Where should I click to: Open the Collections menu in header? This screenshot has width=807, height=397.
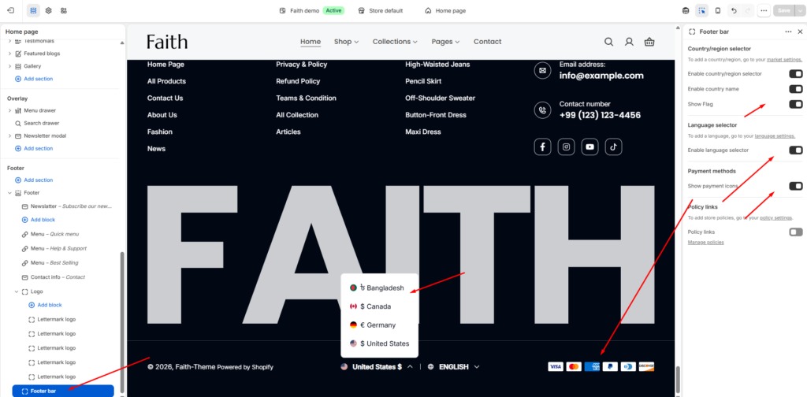(395, 42)
